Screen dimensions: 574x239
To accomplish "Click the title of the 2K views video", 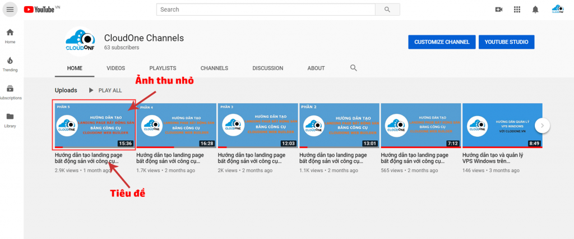I will tap(252, 158).
